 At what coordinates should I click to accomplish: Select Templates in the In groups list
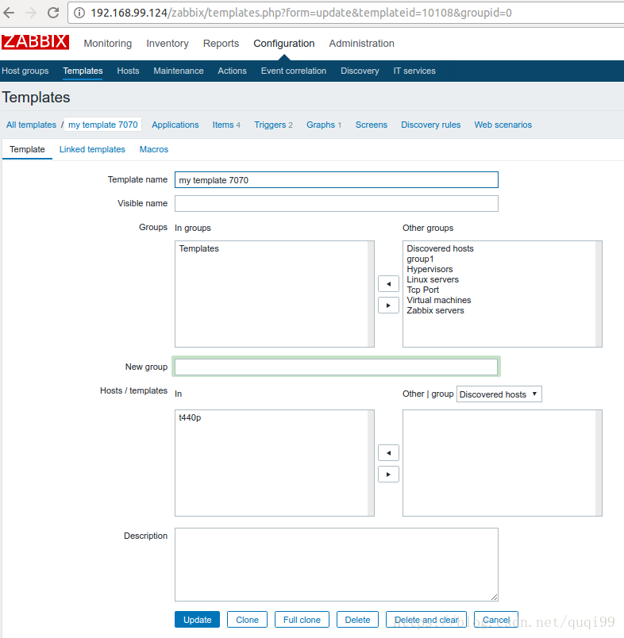(198, 248)
